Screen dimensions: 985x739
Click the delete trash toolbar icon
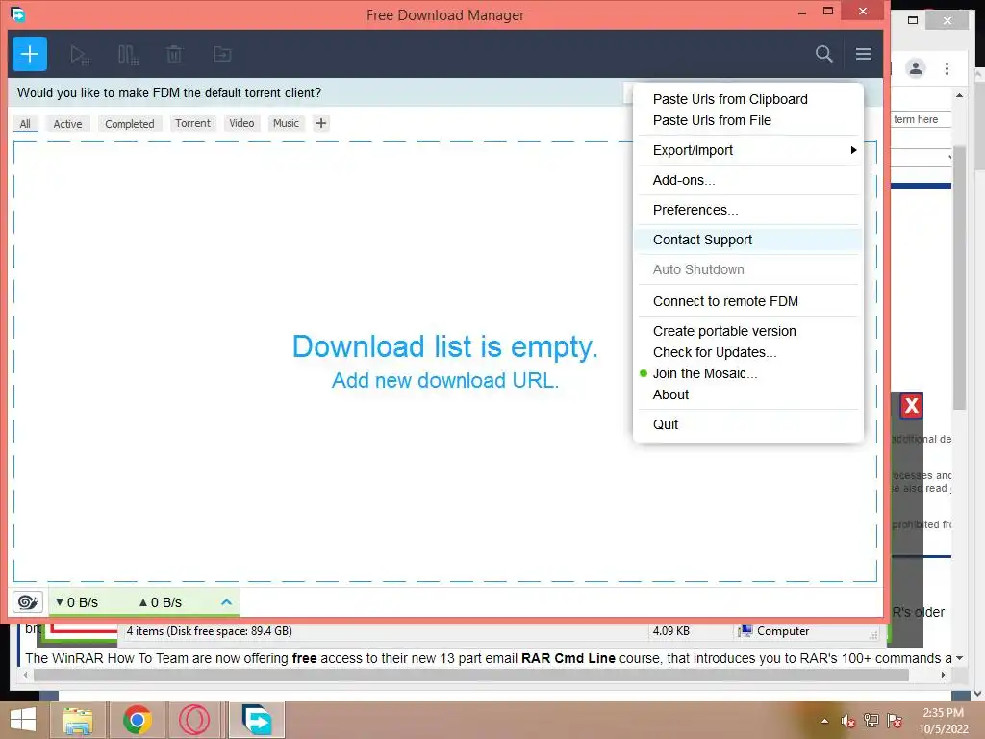[174, 55]
